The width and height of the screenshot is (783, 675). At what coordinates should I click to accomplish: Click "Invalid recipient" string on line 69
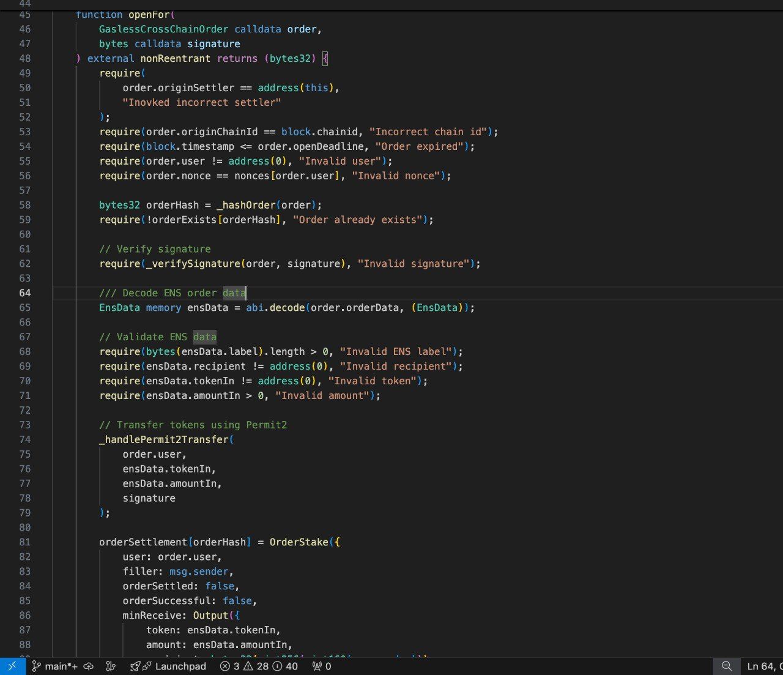coord(396,366)
